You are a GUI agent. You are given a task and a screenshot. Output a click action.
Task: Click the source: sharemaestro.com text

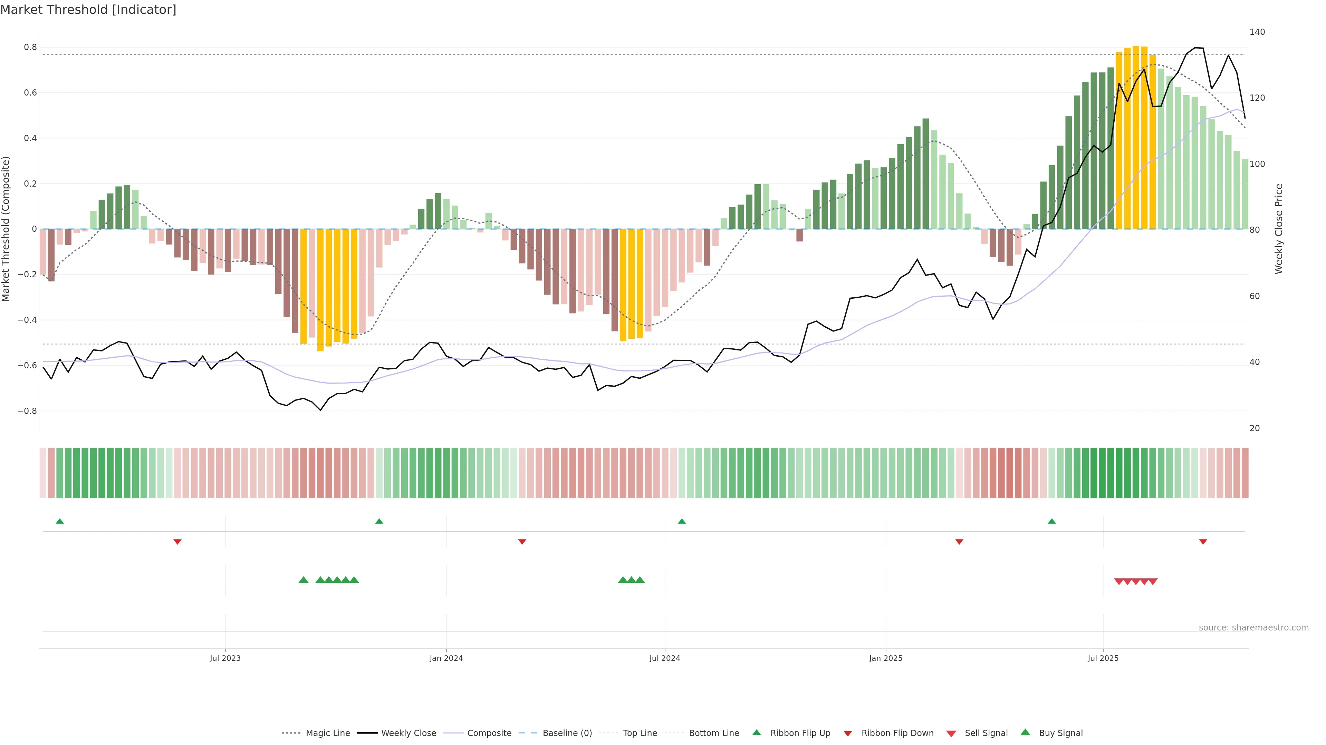(1253, 627)
